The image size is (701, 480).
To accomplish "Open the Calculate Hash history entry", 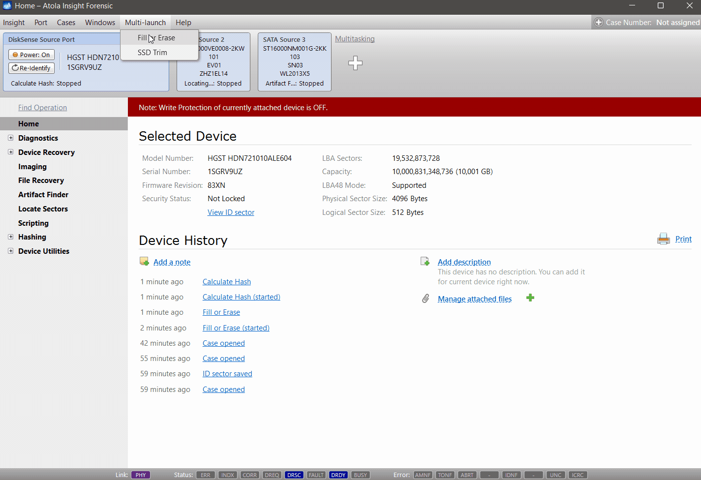I will 227,282.
